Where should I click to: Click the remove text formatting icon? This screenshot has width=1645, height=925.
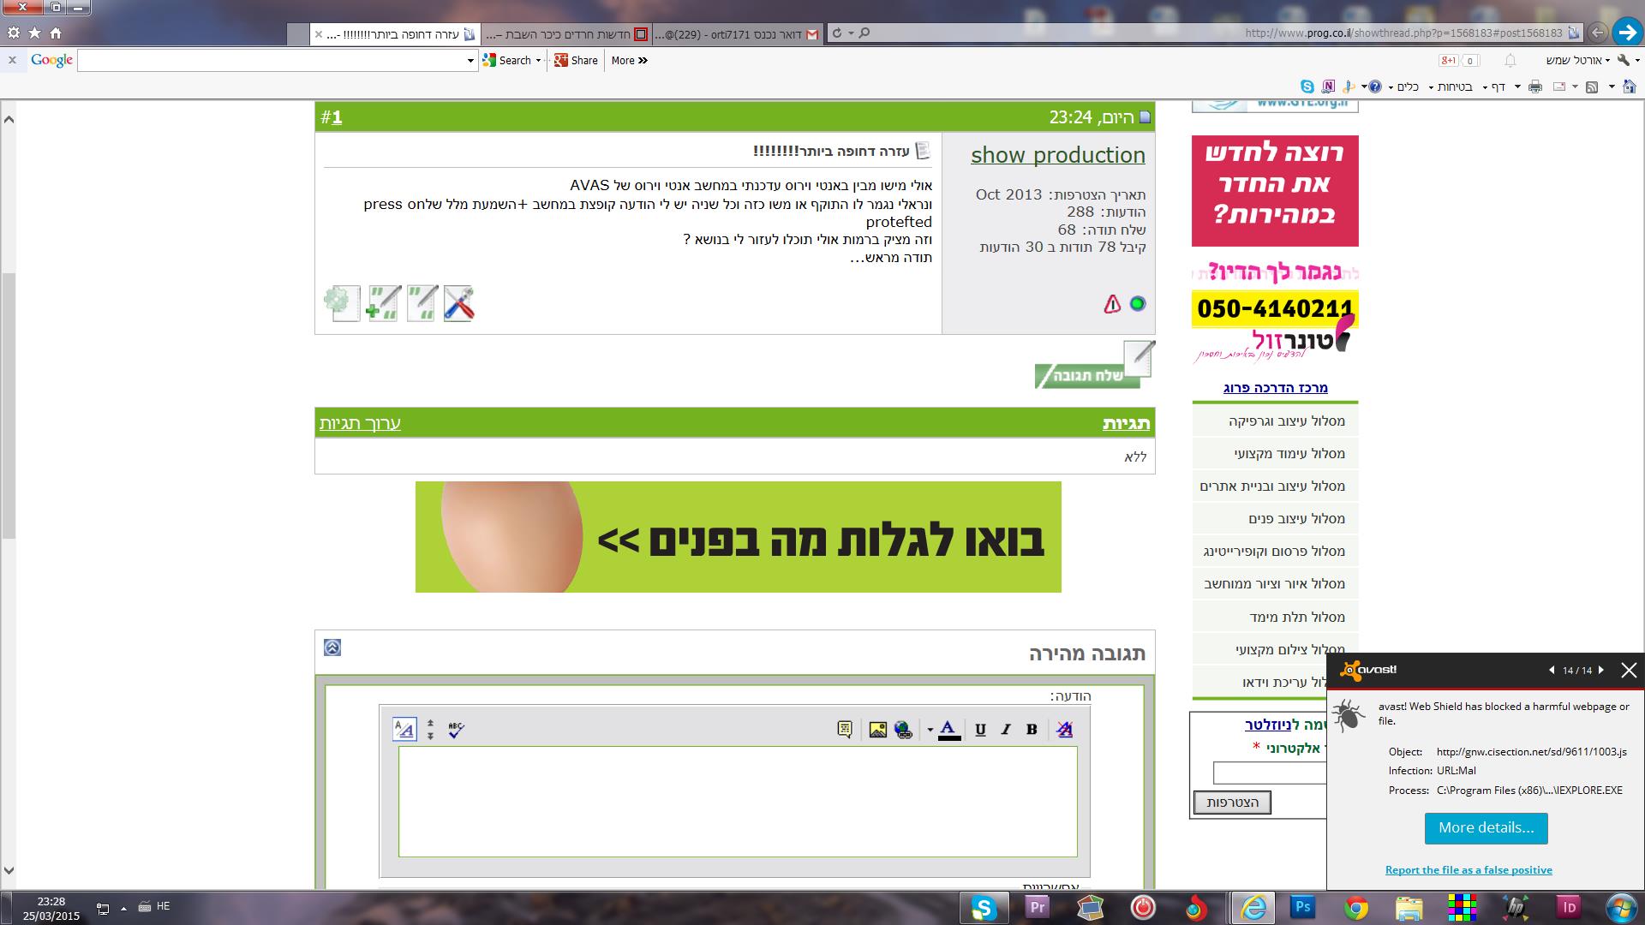(1064, 730)
